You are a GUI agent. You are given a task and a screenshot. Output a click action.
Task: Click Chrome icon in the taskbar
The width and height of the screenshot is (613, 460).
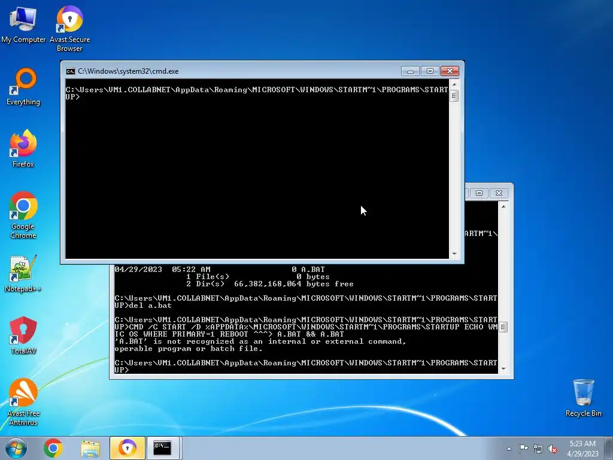[x=53, y=448]
